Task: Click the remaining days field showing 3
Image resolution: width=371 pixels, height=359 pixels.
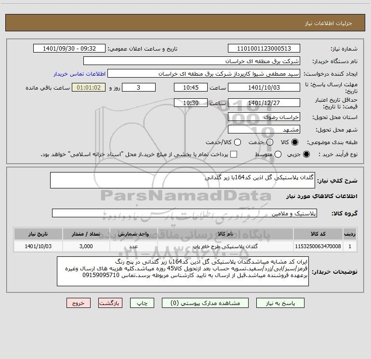Action: [x=139, y=87]
